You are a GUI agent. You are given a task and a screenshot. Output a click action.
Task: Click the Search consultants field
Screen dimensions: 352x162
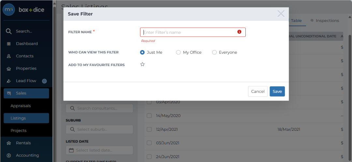(99, 108)
